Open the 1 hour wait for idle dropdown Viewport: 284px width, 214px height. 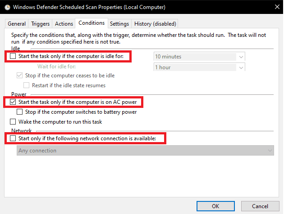[x=199, y=67]
